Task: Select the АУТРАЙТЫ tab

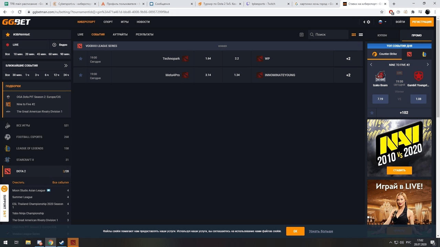Action: click(x=120, y=35)
